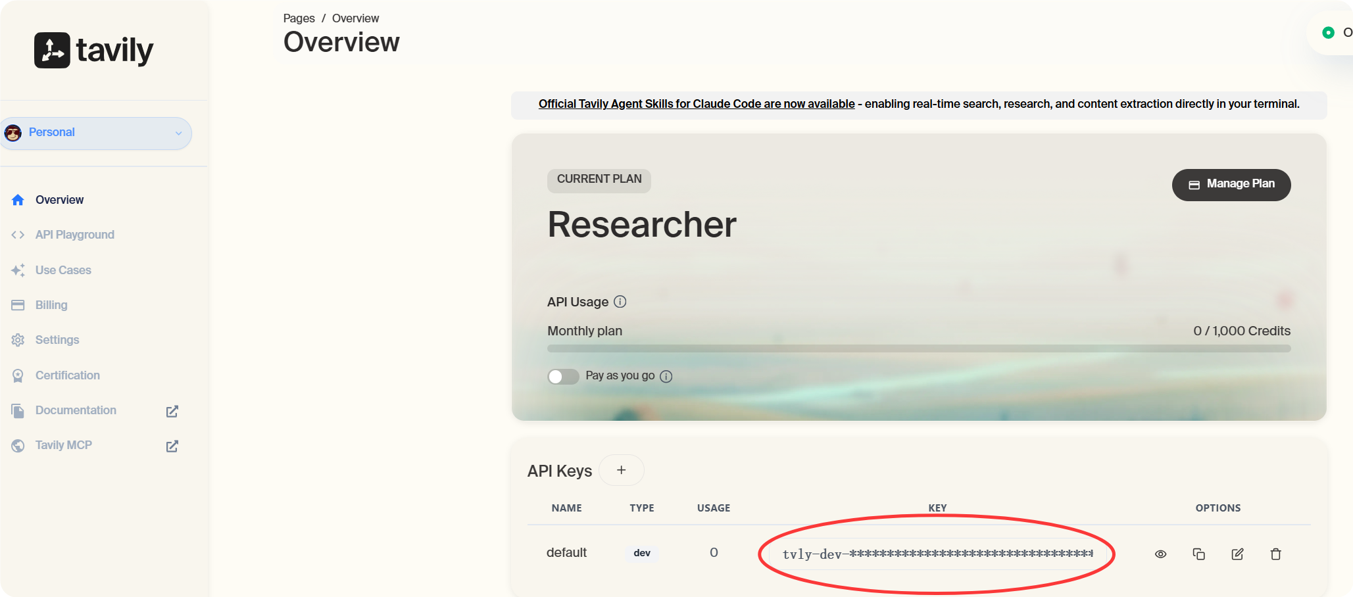Click the Settings gear icon
Screen dimensions: 1353x597
point(18,339)
